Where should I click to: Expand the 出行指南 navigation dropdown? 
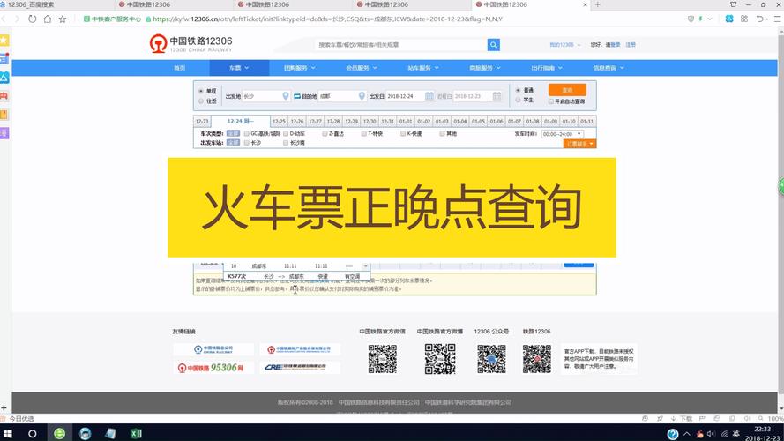(x=547, y=68)
